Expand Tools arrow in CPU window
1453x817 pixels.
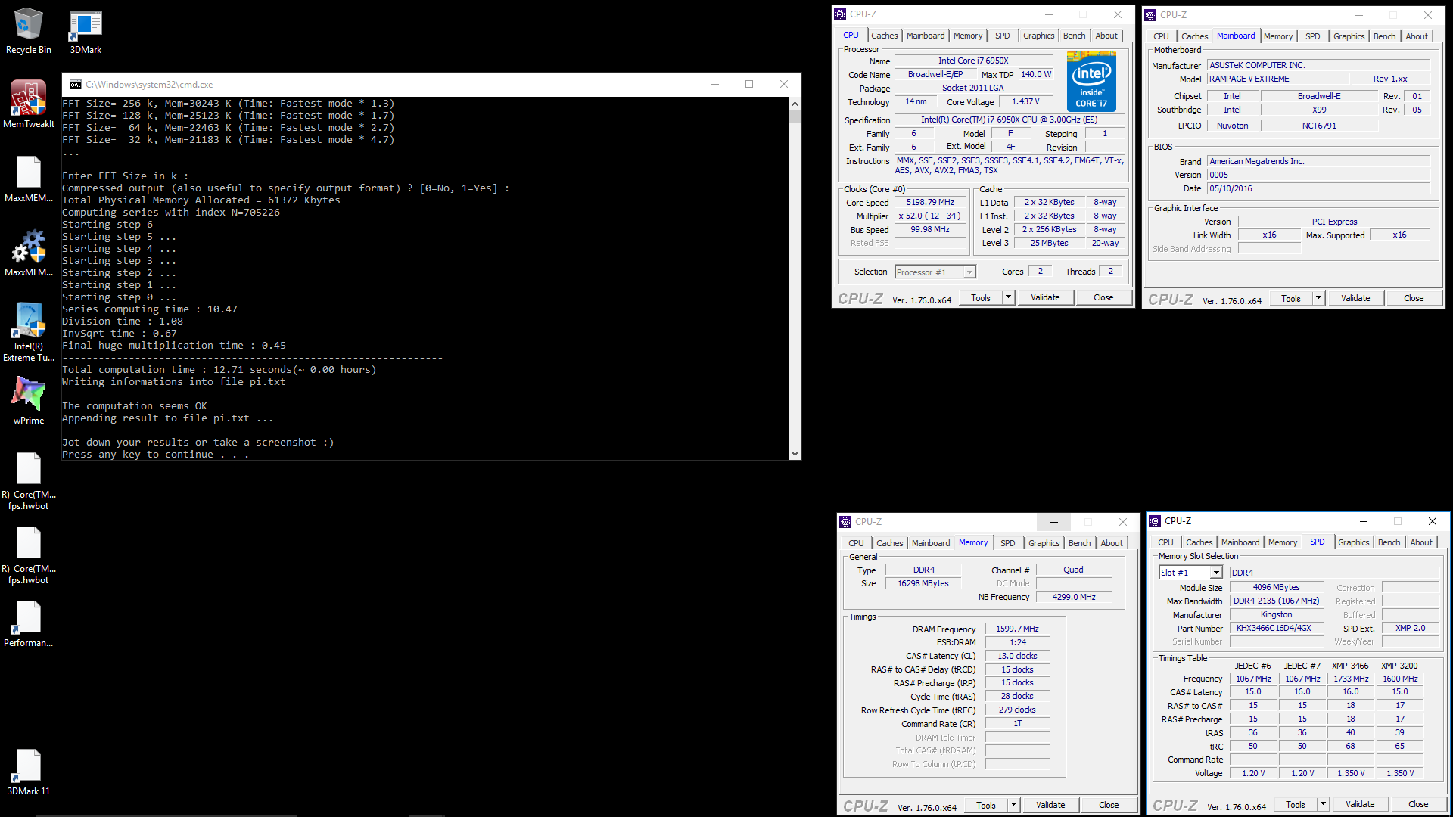[1008, 298]
